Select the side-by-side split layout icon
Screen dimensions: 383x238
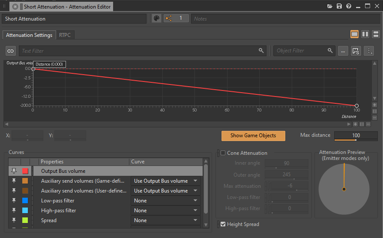[x=365, y=34]
